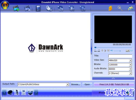Click the Open output folder button
Viewport: 136px width, 100px height.
[x=87, y=85]
